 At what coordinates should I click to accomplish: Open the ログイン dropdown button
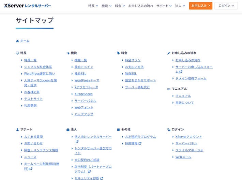(226, 6)
